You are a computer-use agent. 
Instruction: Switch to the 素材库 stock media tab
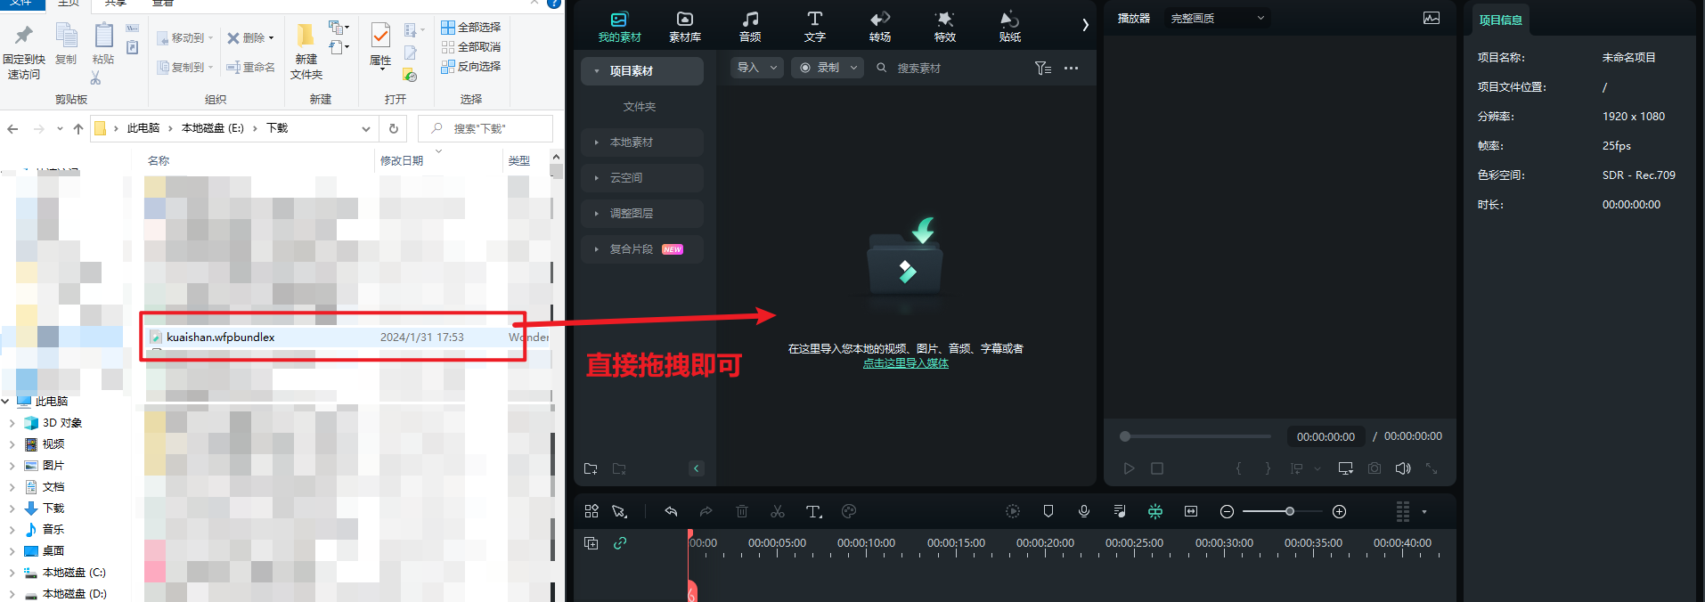tap(684, 27)
